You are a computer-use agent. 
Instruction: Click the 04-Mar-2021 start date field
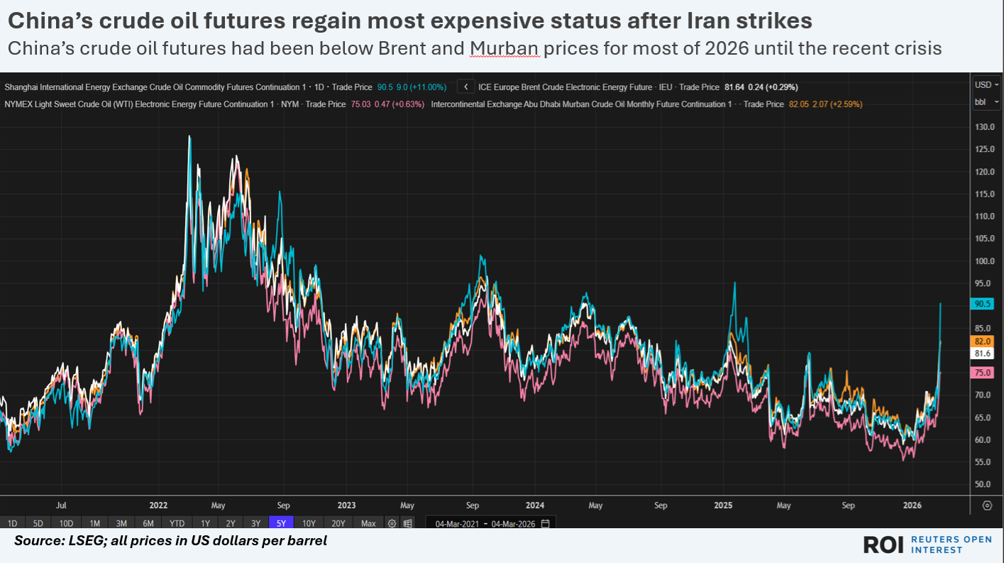click(x=456, y=524)
